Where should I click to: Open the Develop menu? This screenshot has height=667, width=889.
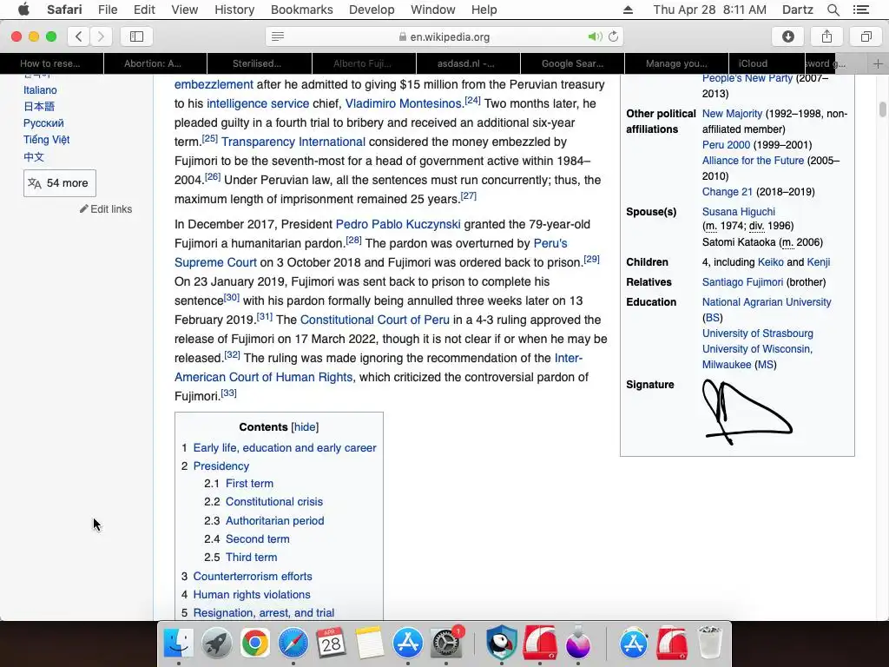click(x=372, y=10)
